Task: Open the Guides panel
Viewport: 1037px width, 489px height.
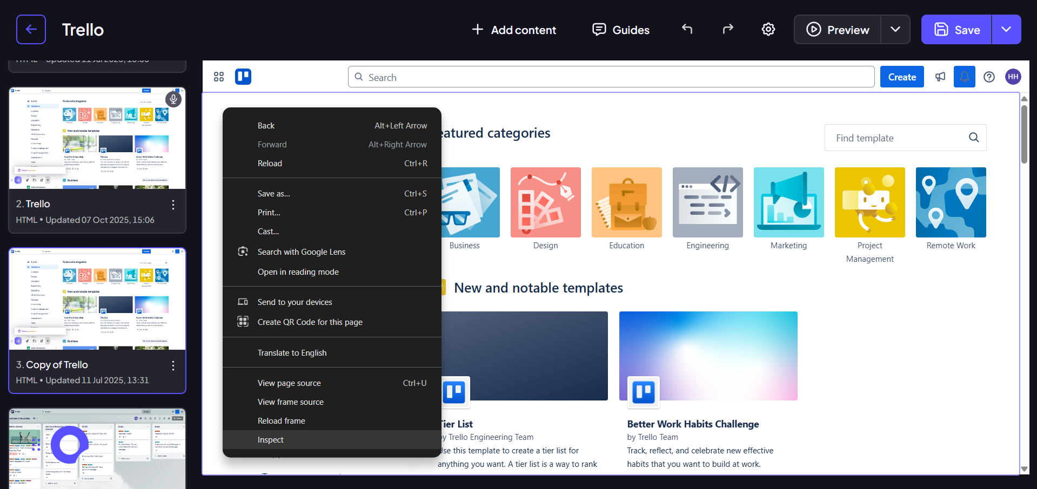Action: [621, 30]
